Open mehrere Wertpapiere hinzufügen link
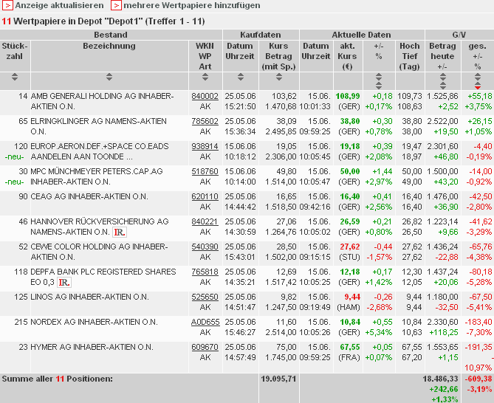494x403 pixels. 192,5
